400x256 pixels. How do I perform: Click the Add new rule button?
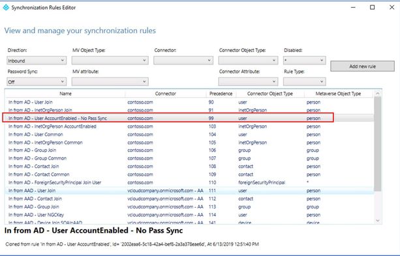coord(362,66)
